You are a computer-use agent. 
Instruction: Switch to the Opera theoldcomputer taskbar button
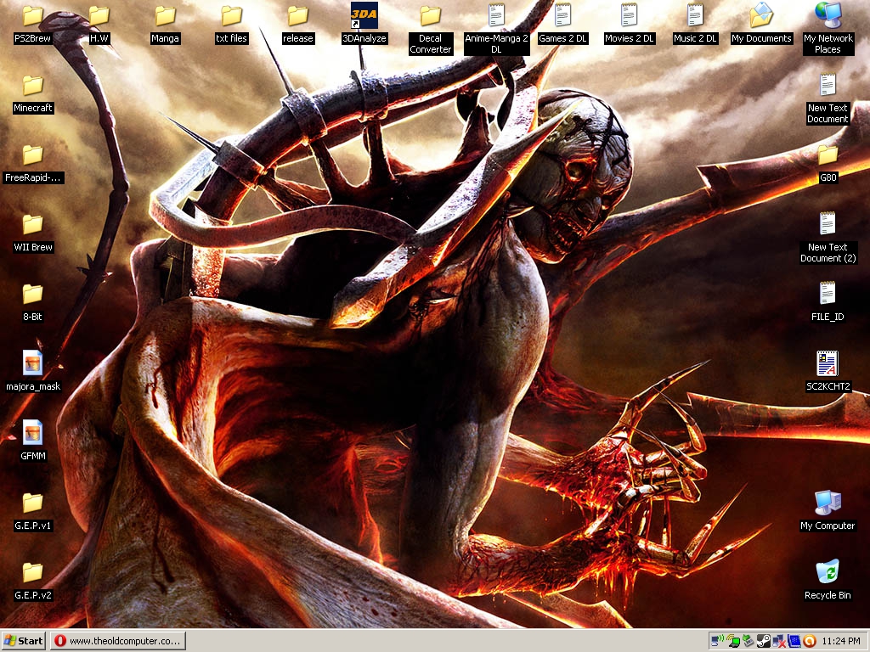(x=117, y=641)
